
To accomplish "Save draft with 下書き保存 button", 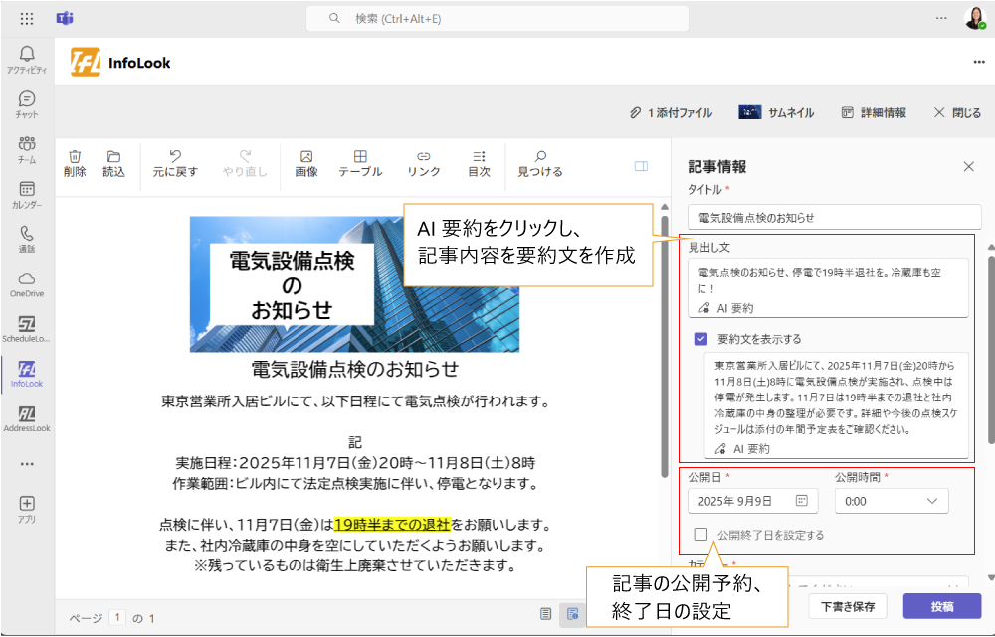I will [x=848, y=606].
